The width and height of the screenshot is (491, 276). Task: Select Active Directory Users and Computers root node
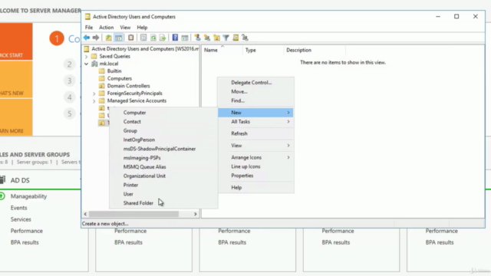click(145, 49)
